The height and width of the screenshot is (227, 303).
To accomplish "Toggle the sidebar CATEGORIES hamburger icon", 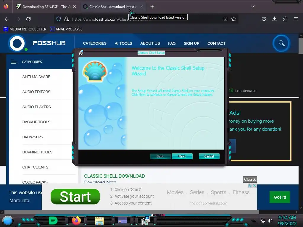I will 14,62.
